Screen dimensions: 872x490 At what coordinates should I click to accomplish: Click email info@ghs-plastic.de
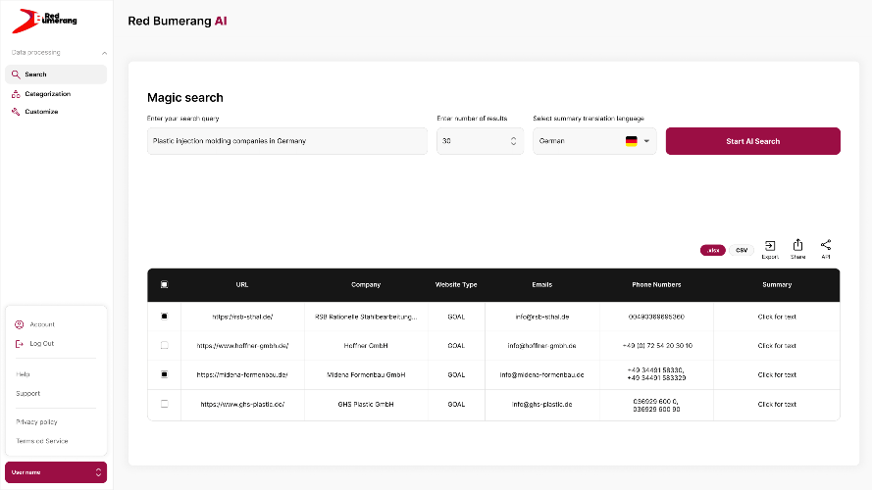click(x=541, y=405)
